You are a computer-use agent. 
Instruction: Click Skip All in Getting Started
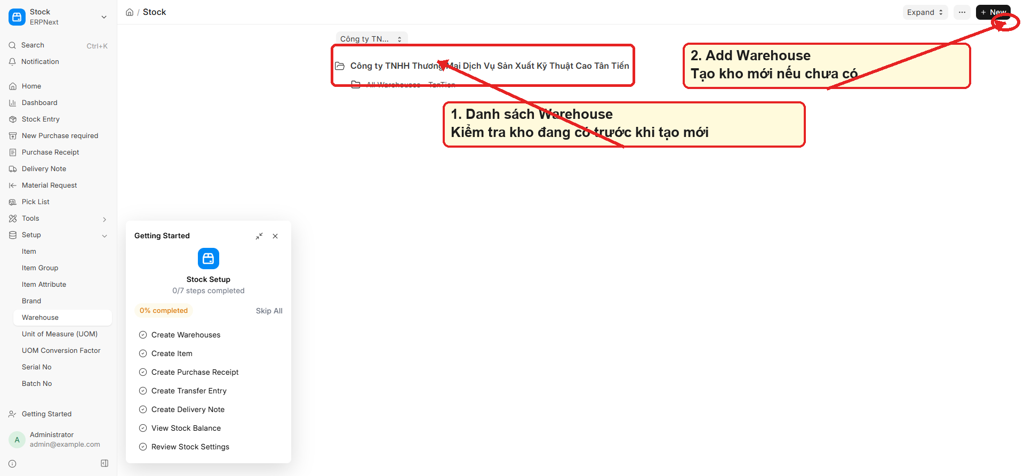(269, 311)
